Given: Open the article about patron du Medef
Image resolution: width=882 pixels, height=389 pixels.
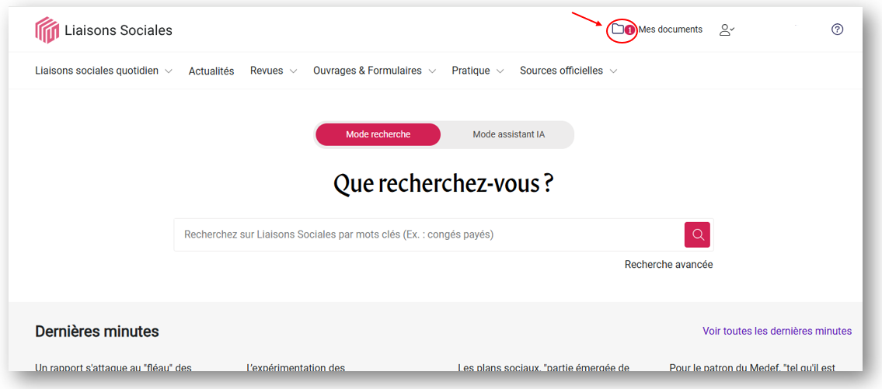Looking at the screenshot, I should 752,368.
